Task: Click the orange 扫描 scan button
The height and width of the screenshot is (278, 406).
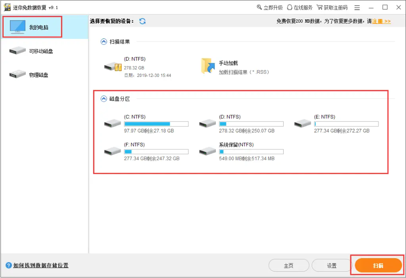Action: pyautogui.click(x=377, y=265)
